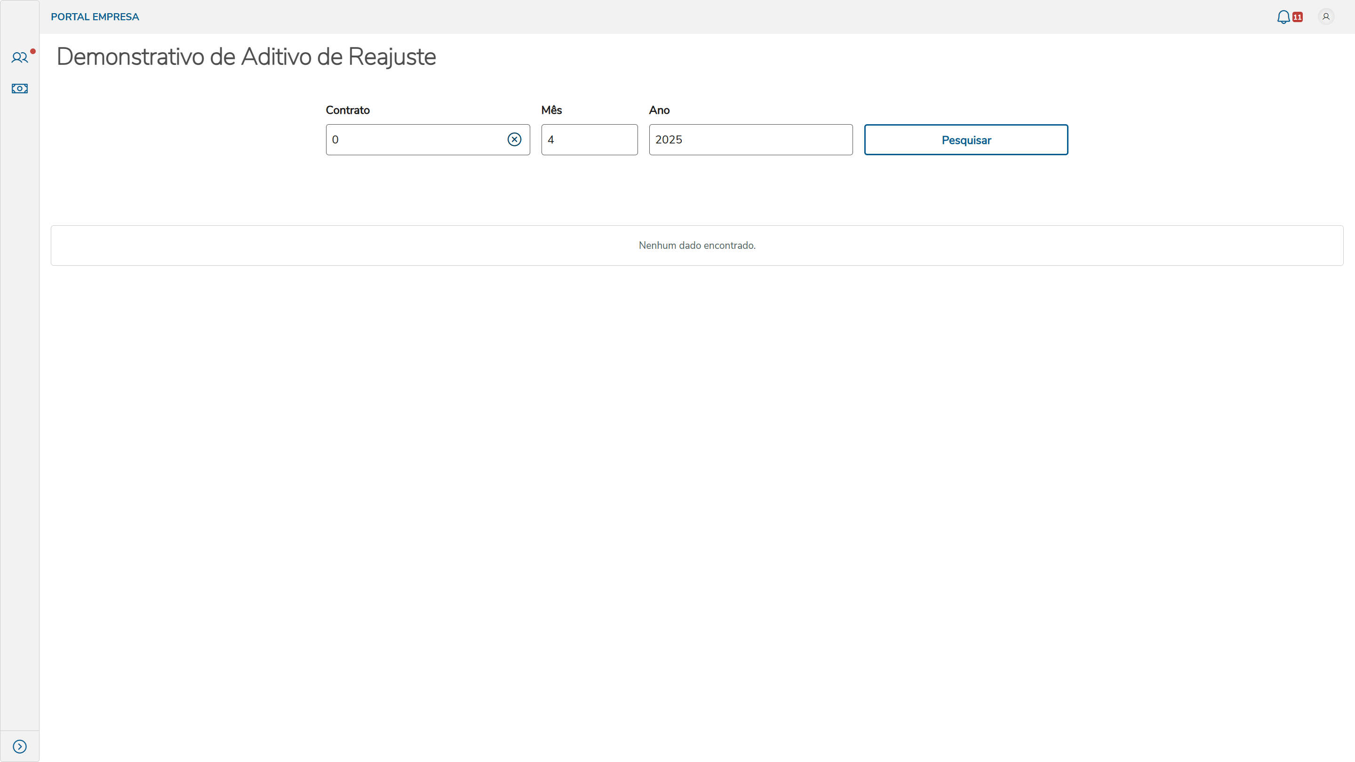Click the Contrato field label
This screenshot has width=1355, height=762.
(347, 110)
